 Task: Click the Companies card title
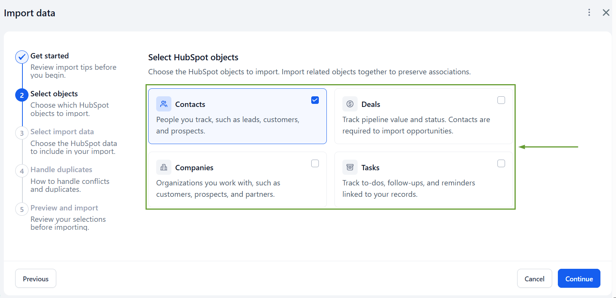pos(194,168)
